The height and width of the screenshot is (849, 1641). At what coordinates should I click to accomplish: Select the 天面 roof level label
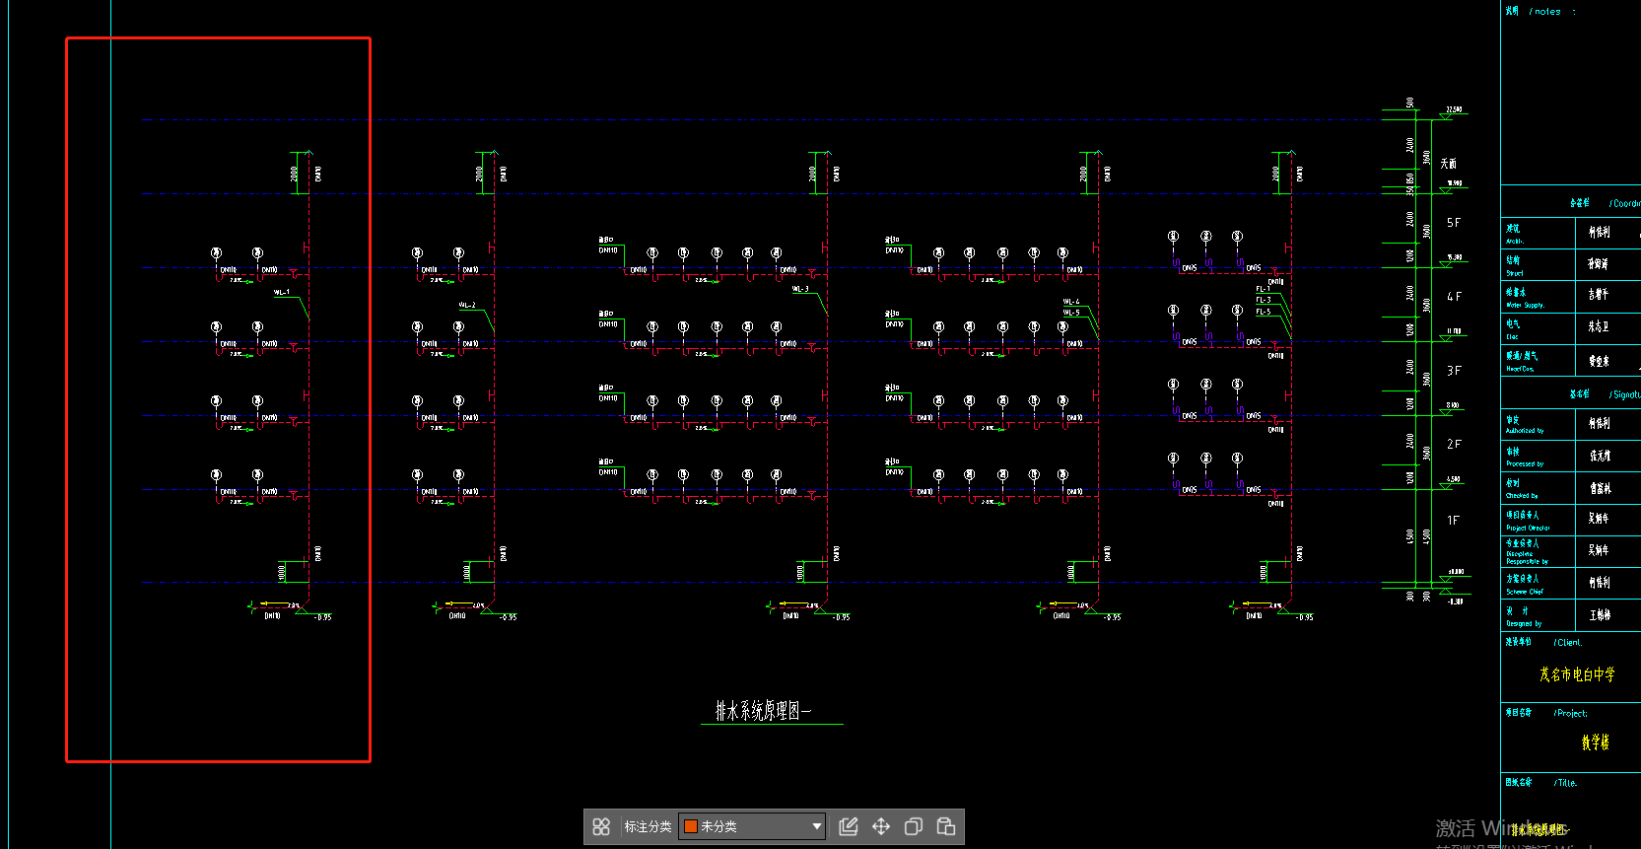pos(1449,164)
